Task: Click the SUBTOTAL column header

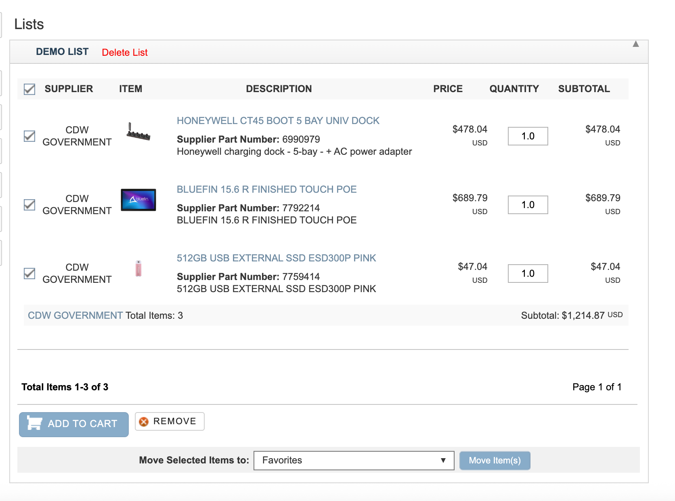Action: (x=584, y=89)
